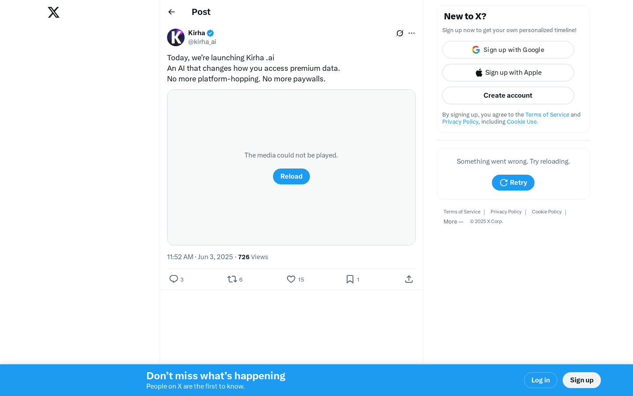Open the Grok explain-post icon
Viewport: 633px width, 396px height.
click(x=400, y=33)
